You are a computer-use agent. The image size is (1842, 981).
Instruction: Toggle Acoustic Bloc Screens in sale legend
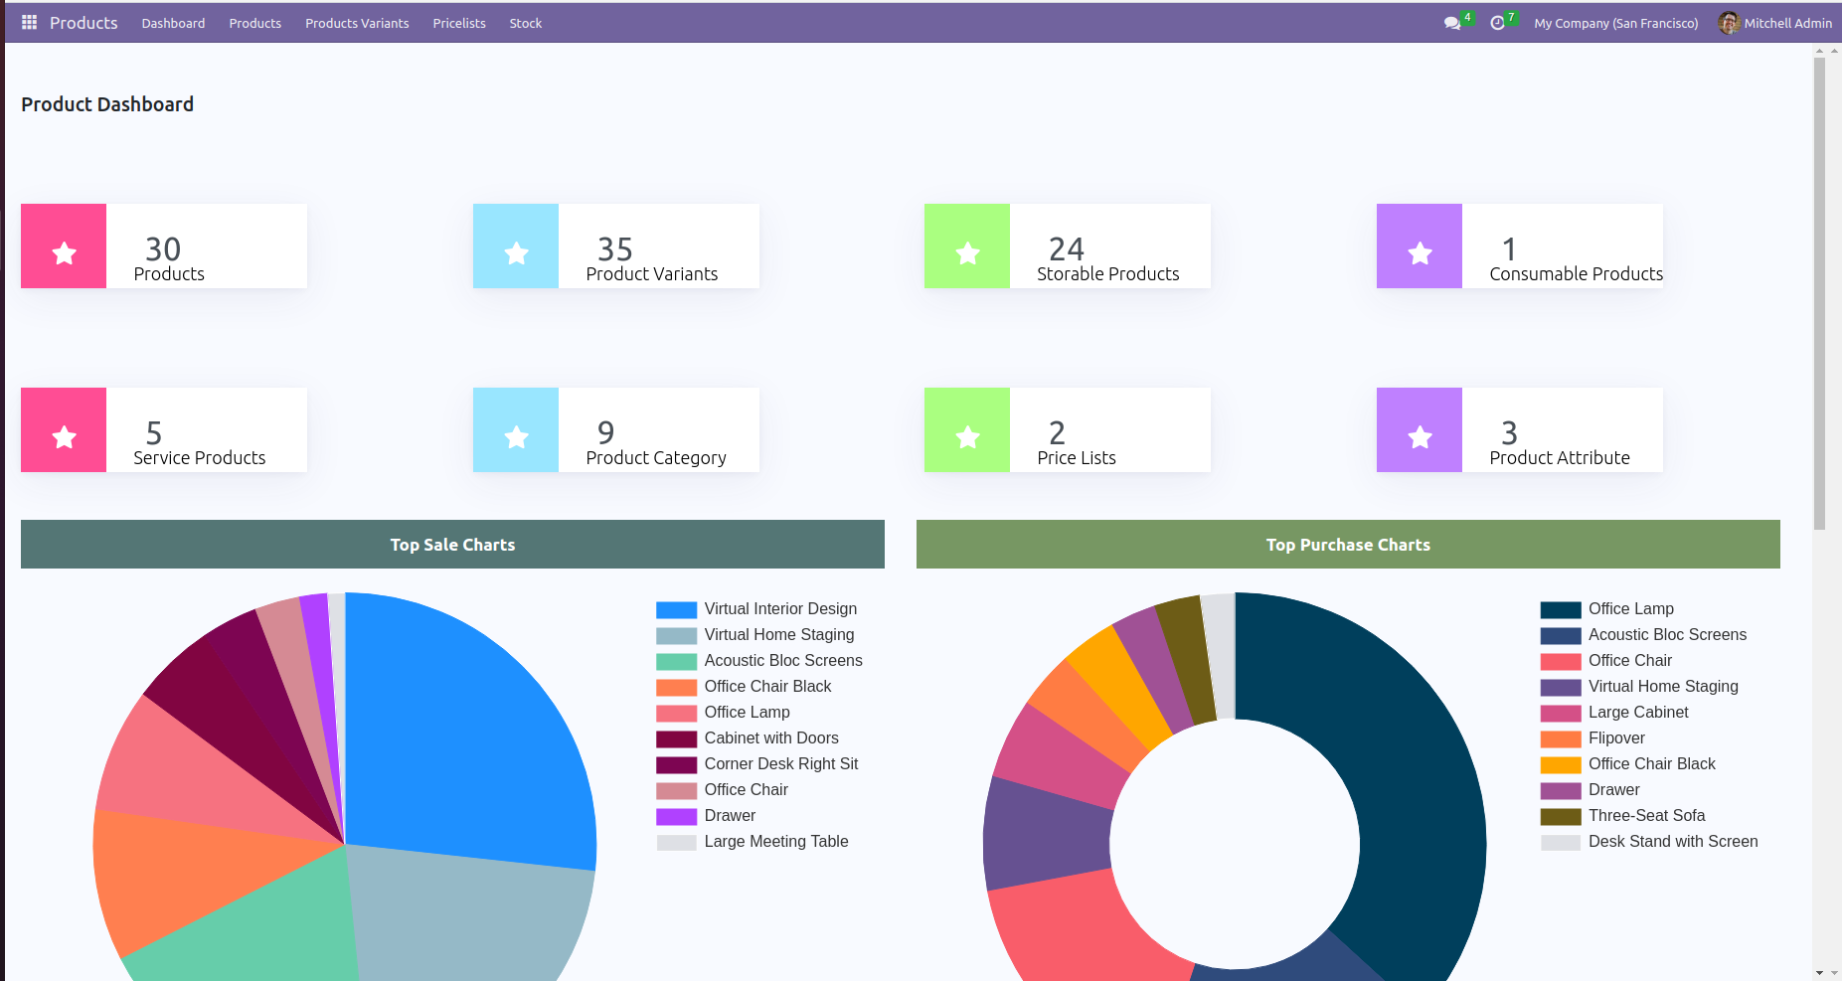pyautogui.click(x=759, y=661)
